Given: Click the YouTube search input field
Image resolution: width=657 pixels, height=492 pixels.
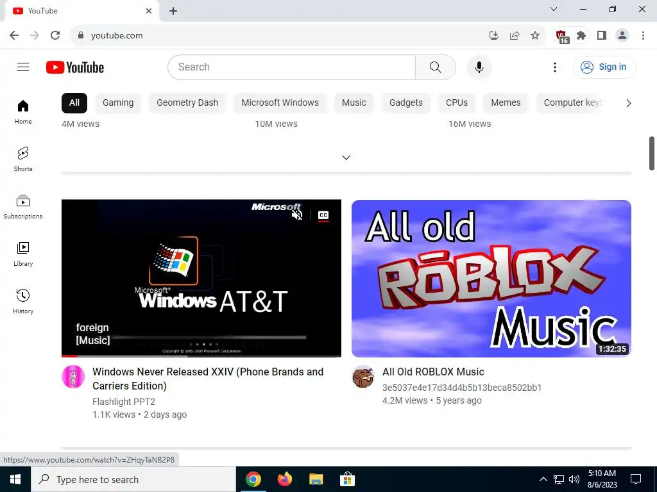Looking at the screenshot, I should point(292,67).
